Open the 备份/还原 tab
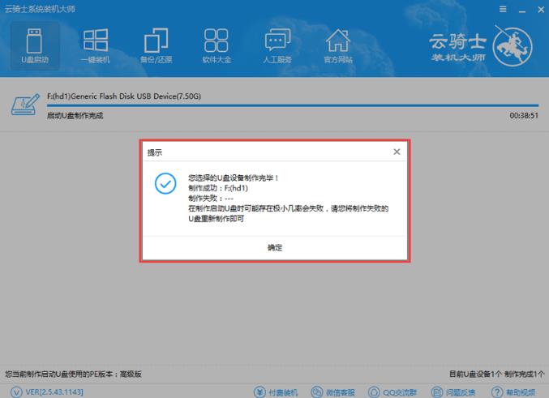 pyautogui.click(x=157, y=46)
